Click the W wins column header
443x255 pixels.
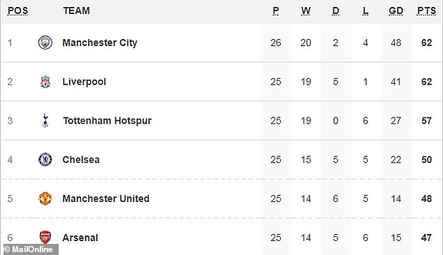pos(305,10)
